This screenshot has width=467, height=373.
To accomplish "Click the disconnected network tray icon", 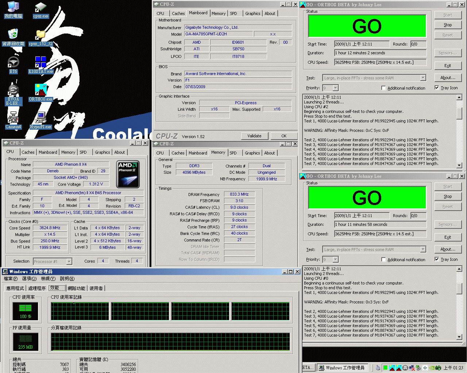I will click(412, 368).
